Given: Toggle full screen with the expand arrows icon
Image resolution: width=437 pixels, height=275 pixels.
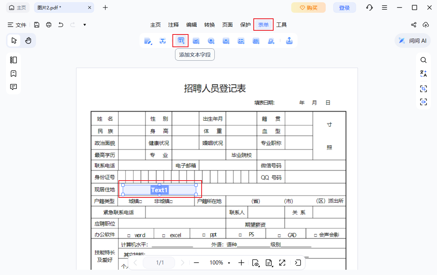Looking at the screenshot, I should (282, 263).
